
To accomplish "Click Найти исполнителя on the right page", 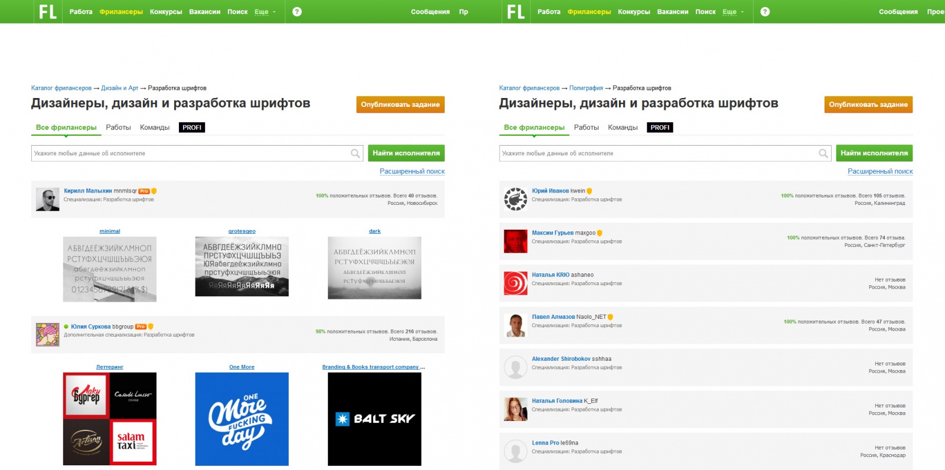I will [874, 153].
